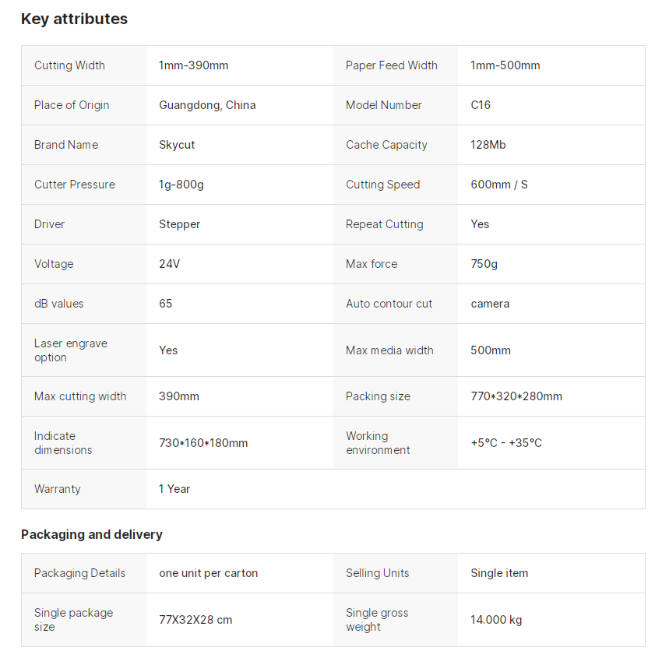The image size is (655, 658).
Task: Click the 1mm-390mm cutting width value
Action: click(194, 65)
